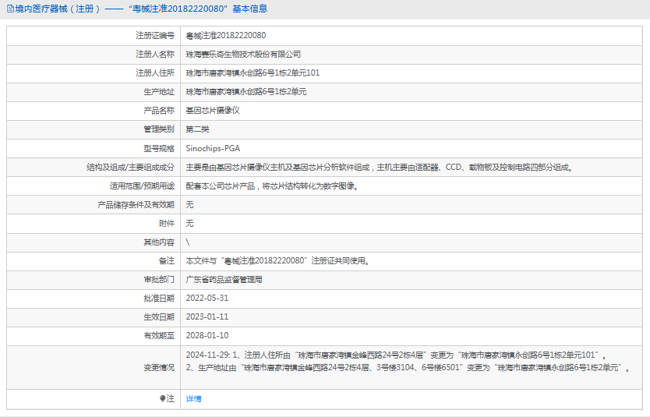
Task: Click the registrant address ending 2单元101
Action: pos(253,73)
